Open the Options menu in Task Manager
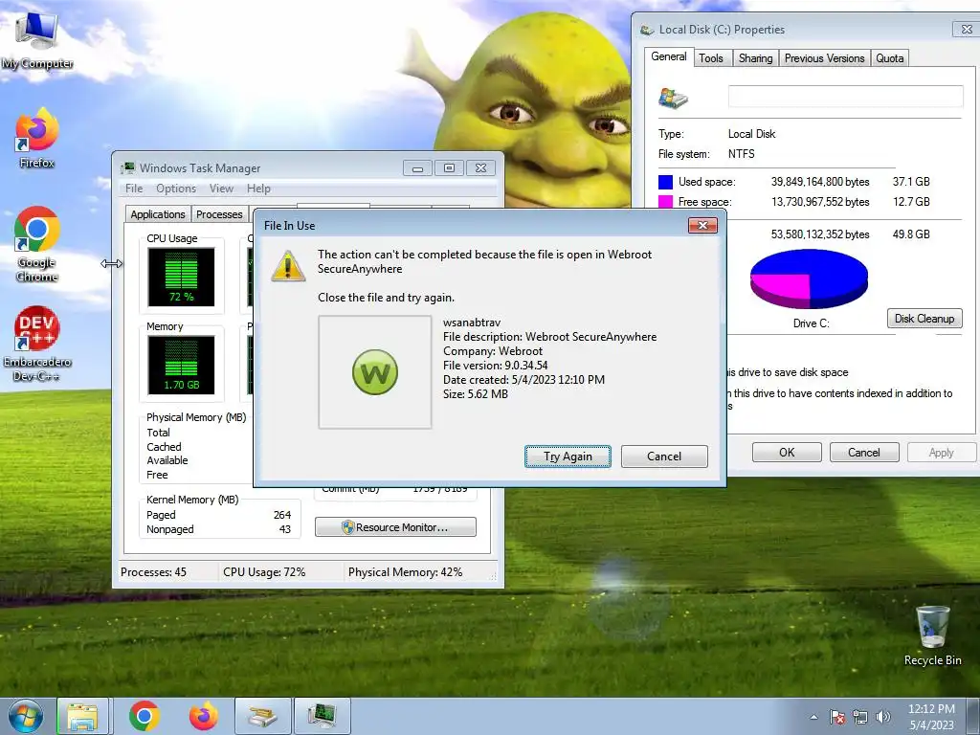This screenshot has width=980, height=735. pos(176,189)
